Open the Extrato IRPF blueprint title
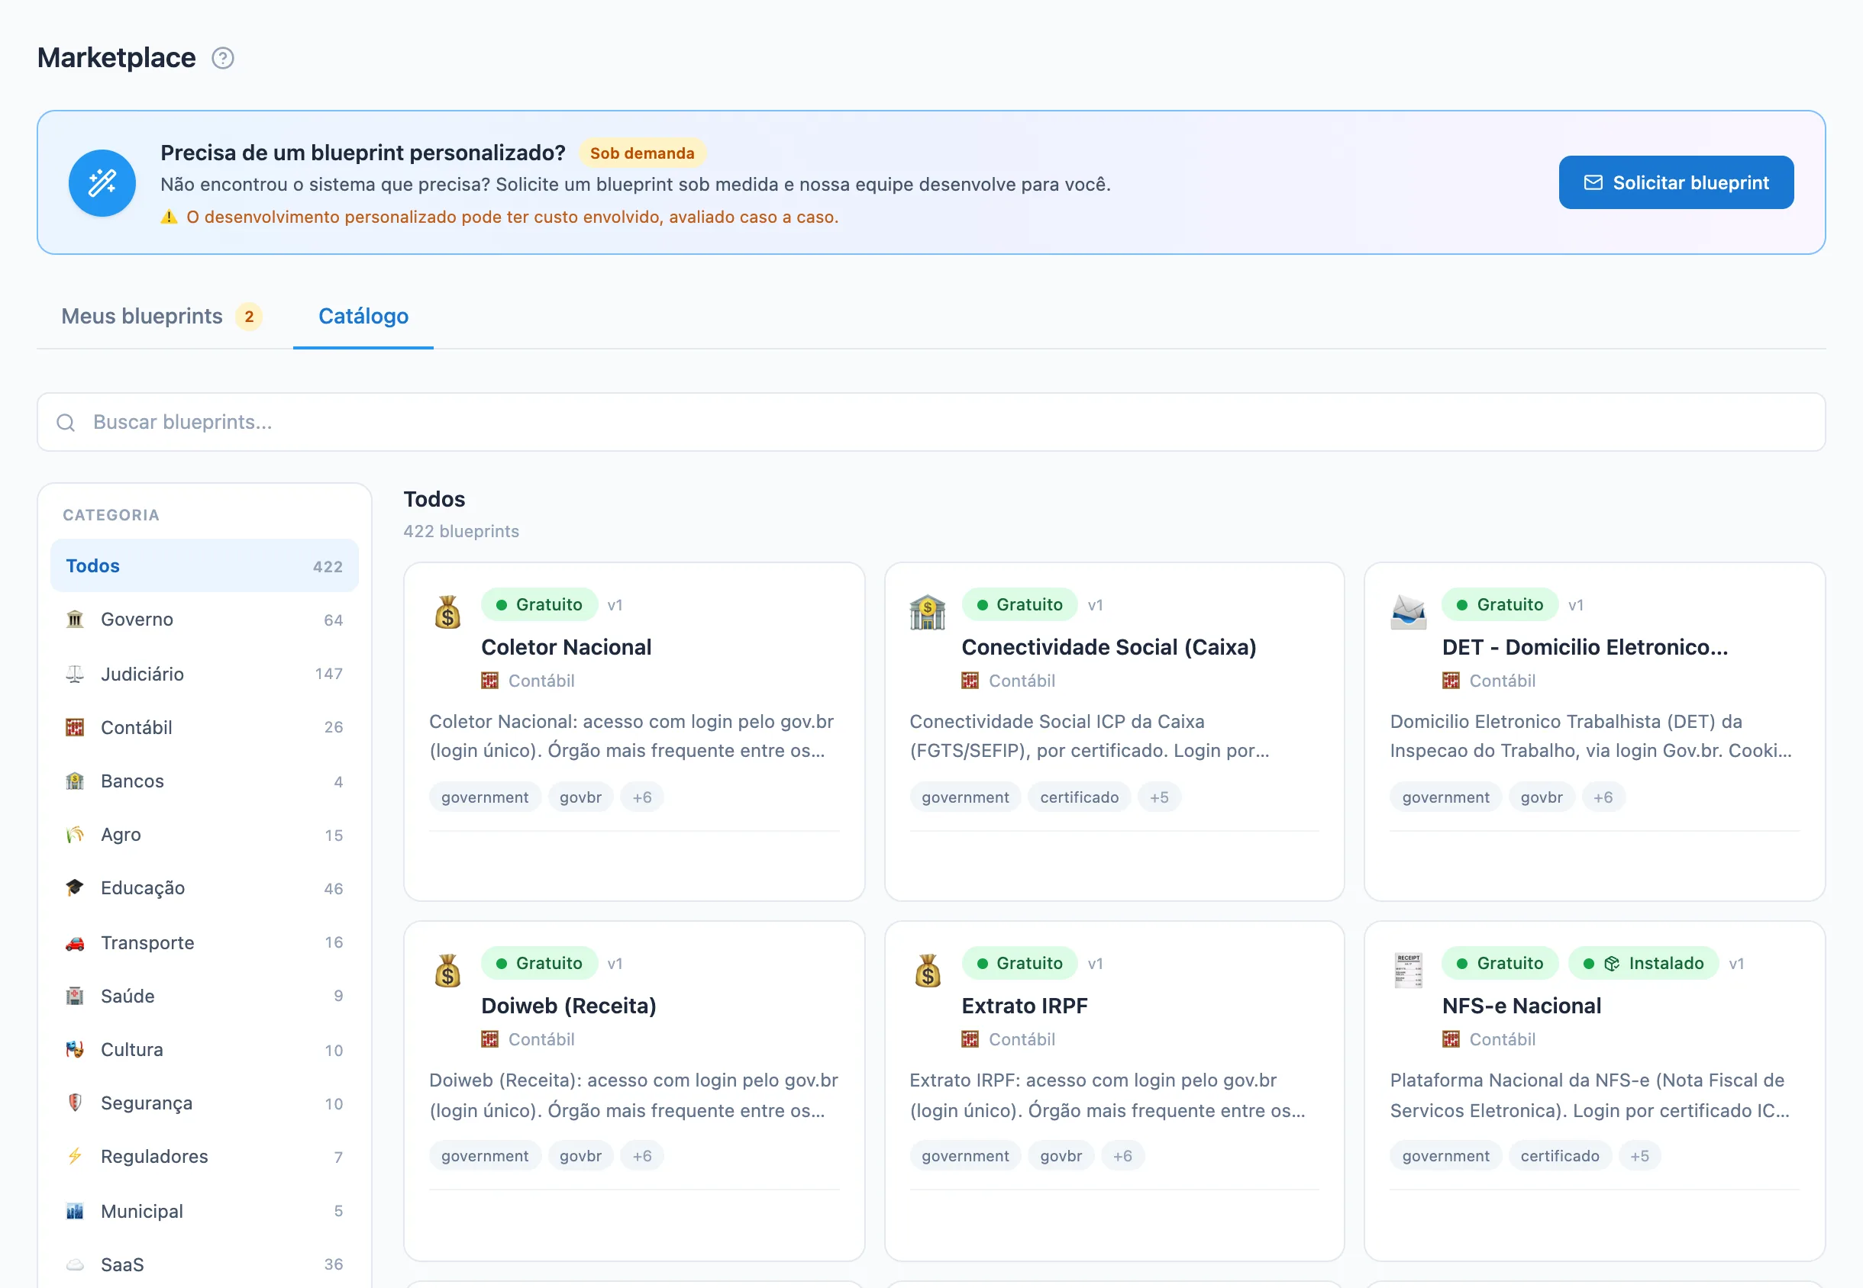The image size is (1863, 1288). (x=1024, y=1006)
